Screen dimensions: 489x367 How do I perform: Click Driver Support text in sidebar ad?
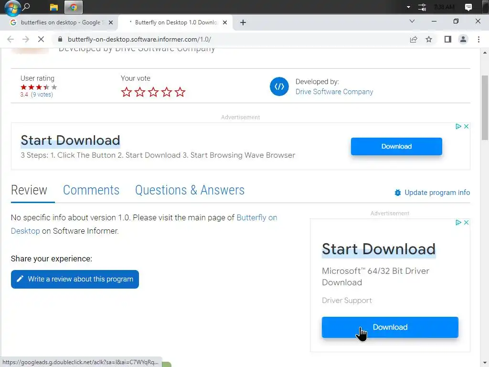tap(347, 301)
